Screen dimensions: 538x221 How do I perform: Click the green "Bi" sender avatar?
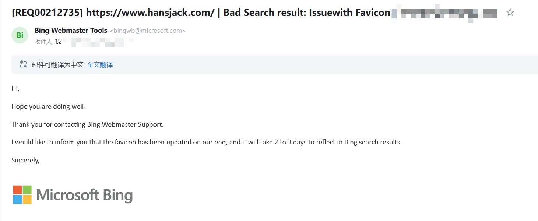pos(20,35)
